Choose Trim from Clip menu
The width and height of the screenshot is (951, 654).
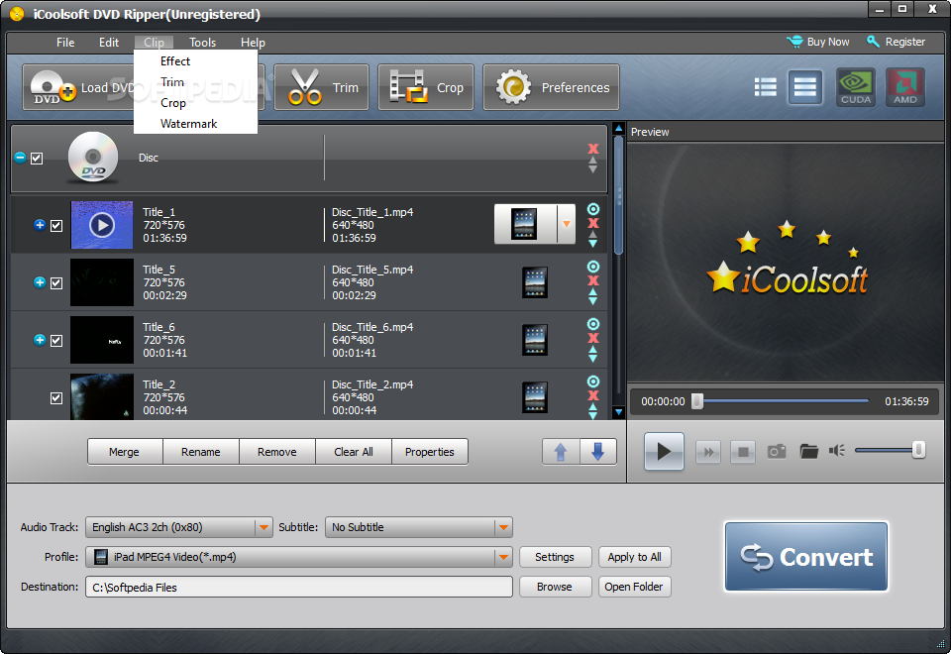(172, 82)
